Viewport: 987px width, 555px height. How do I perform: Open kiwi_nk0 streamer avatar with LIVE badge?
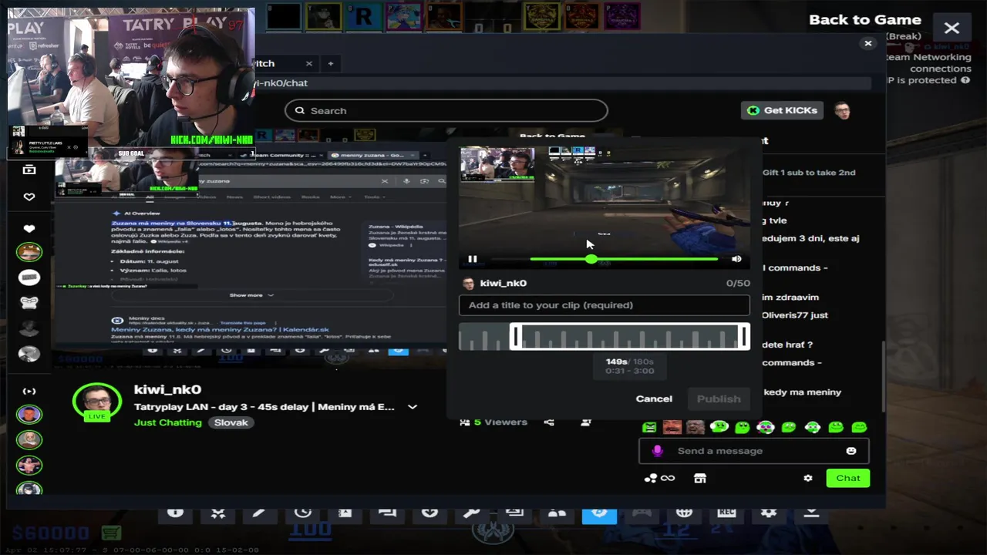(97, 402)
